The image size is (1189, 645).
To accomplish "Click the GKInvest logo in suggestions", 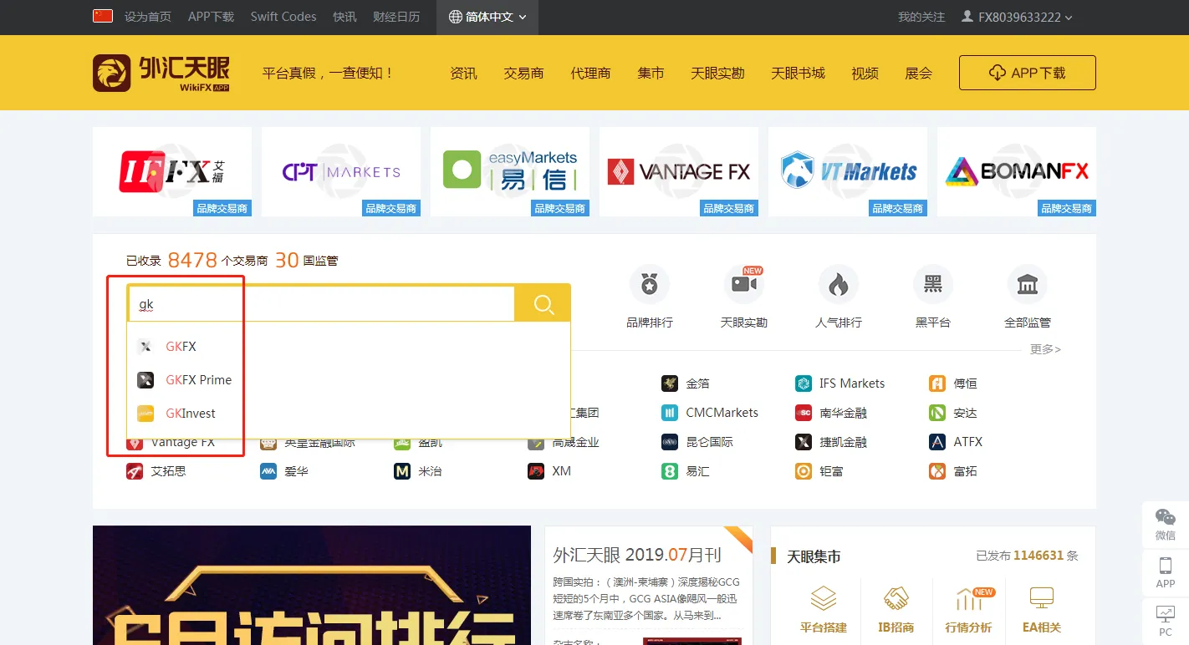I will tap(145, 414).
